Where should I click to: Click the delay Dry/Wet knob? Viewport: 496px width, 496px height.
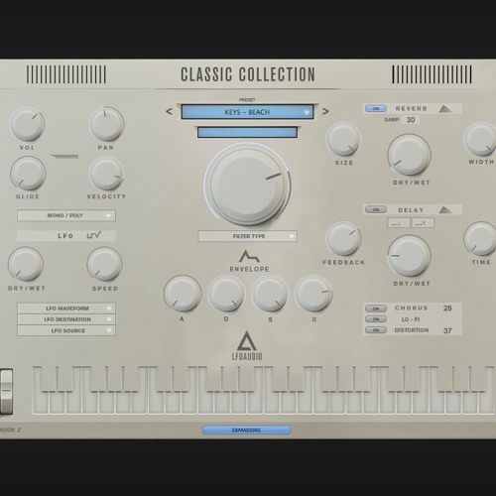coord(410,256)
